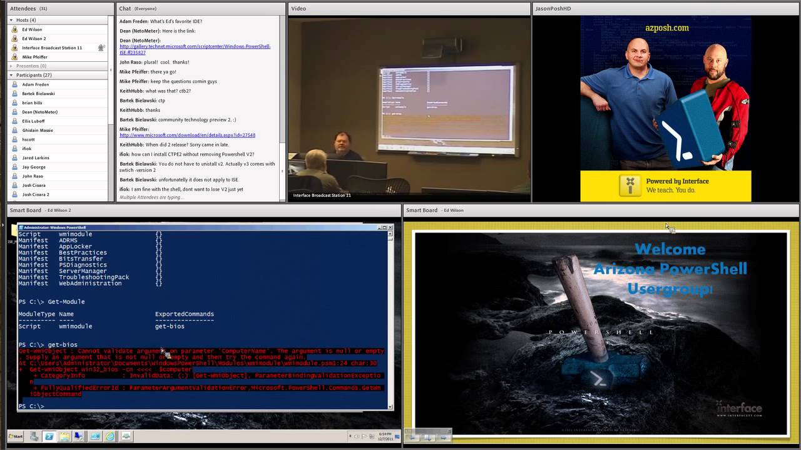Click the 'Interface Broadcast Station 11' video caption
The height and width of the screenshot is (450, 801).
[322, 195]
